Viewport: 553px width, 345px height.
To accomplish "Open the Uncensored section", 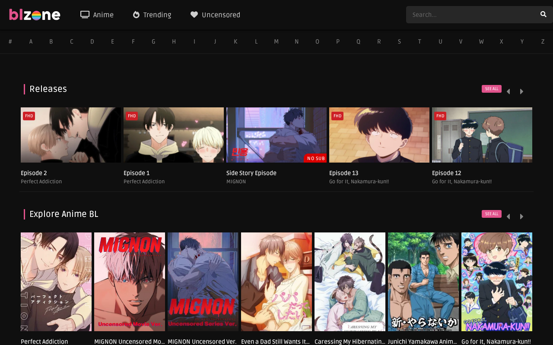I will (x=215, y=15).
